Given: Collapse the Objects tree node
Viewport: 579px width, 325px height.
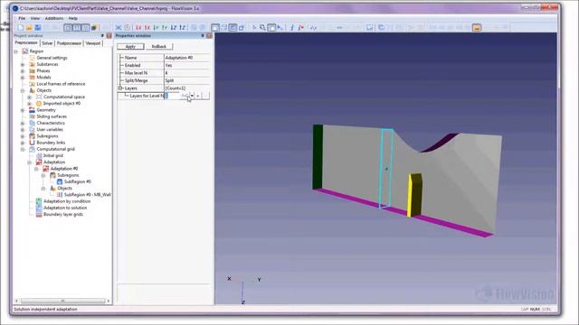Looking at the screenshot, I should [x=23, y=90].
